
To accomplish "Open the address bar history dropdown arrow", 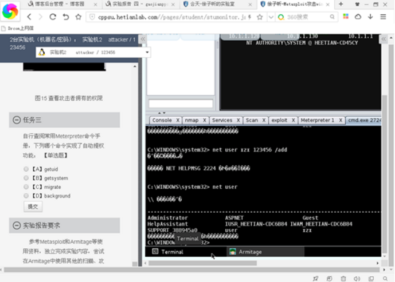I will tap(271, 17).
